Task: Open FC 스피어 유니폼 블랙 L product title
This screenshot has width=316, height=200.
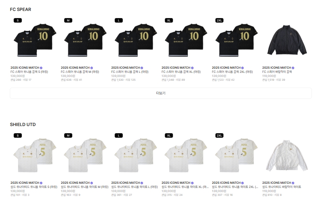Action: [x=130, y=72]
